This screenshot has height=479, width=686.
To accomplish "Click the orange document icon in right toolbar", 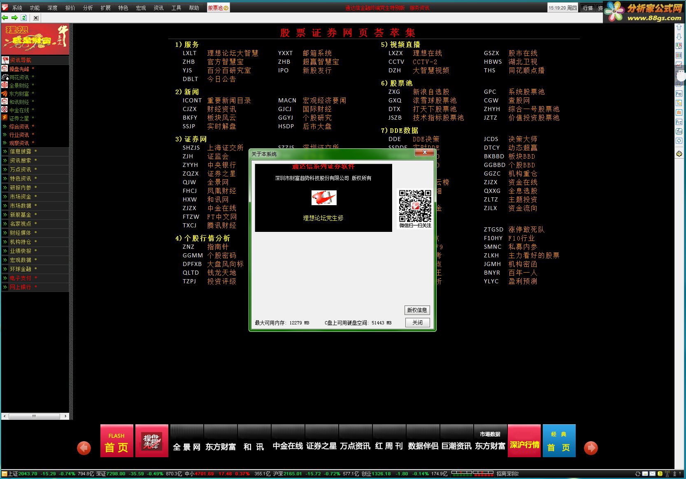I will [679, 113].
